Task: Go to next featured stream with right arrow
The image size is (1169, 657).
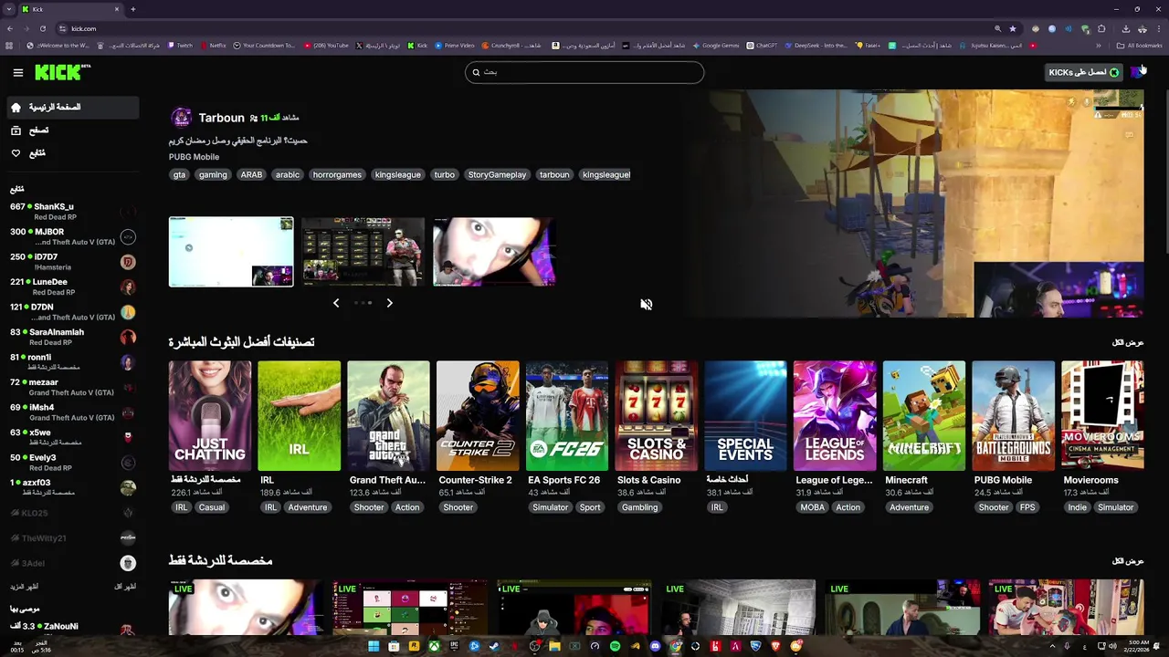Action: (389, 303)
